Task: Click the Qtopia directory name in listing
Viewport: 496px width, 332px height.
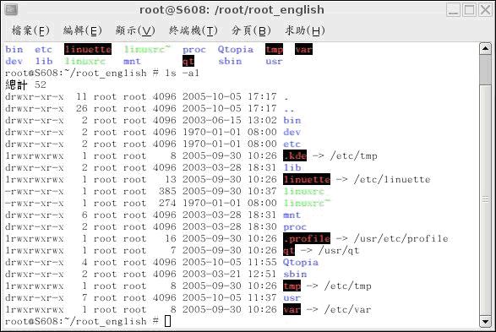Action: [301, 262]
